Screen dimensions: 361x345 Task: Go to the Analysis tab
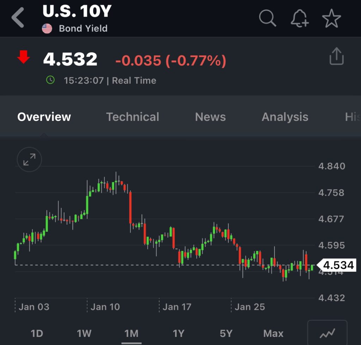pos(285,117)
